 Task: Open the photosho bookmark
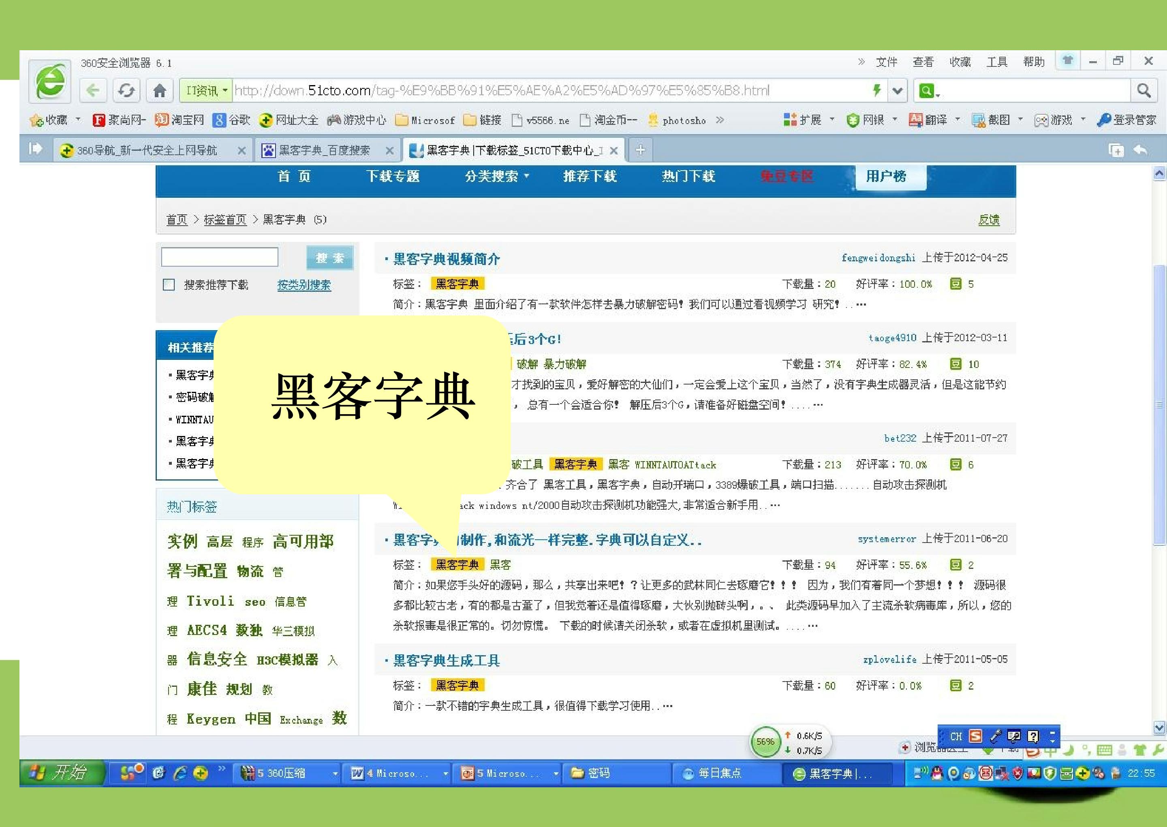[677, 120]
